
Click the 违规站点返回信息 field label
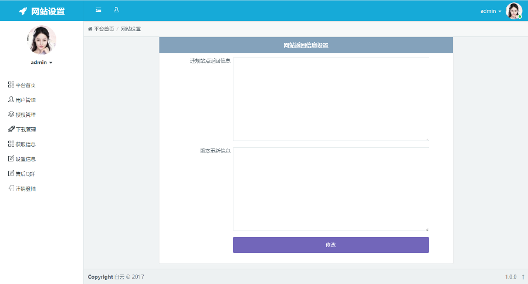click(x=210, y=60)
